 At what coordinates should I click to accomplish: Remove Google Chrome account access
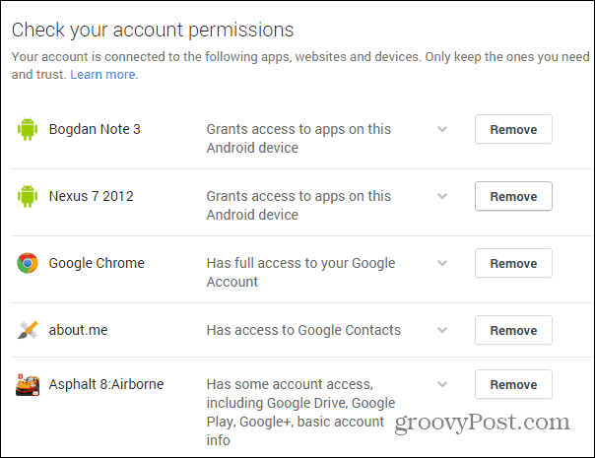pos(513,263)
